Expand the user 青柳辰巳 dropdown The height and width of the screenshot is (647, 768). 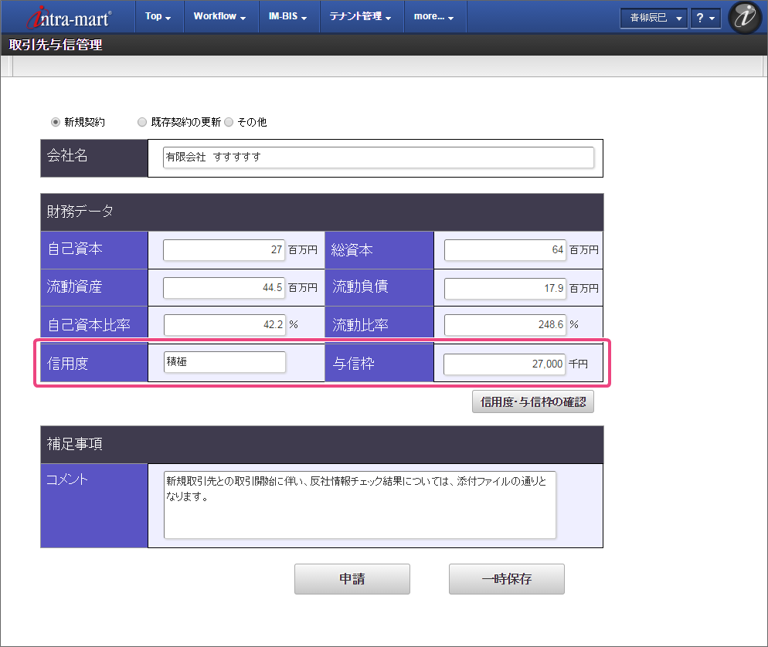point(653,18)
